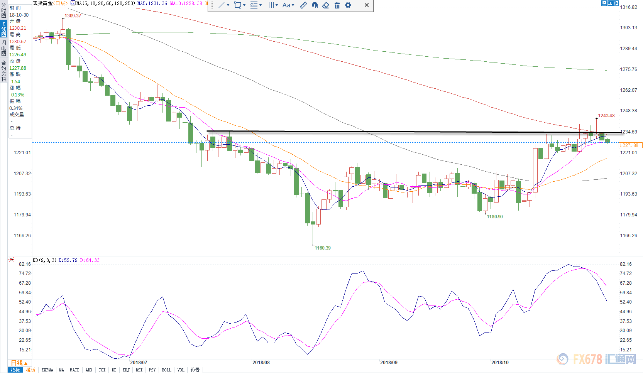Screen dimensions: 643x373
Task: Select the Fibonacci retracement lines tool
Action: (254, 5)
